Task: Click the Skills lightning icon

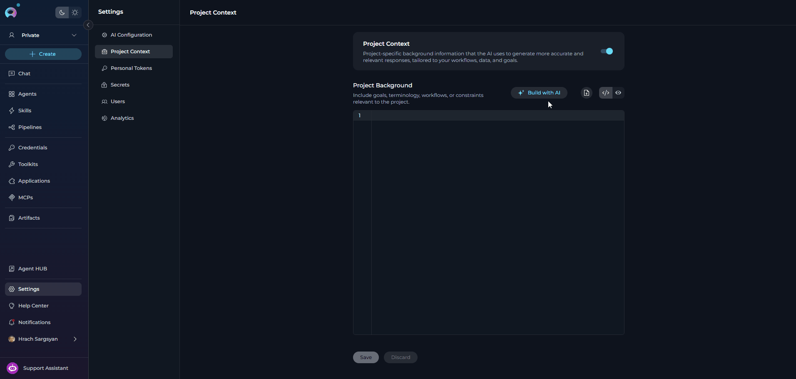Action: click(12, 111)
